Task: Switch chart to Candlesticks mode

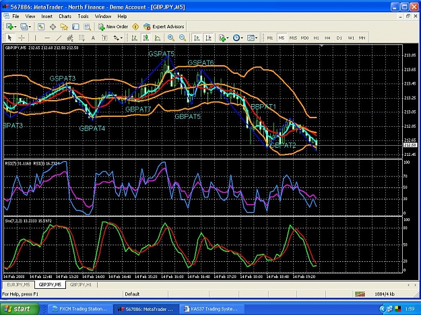Action: point(145,38)
